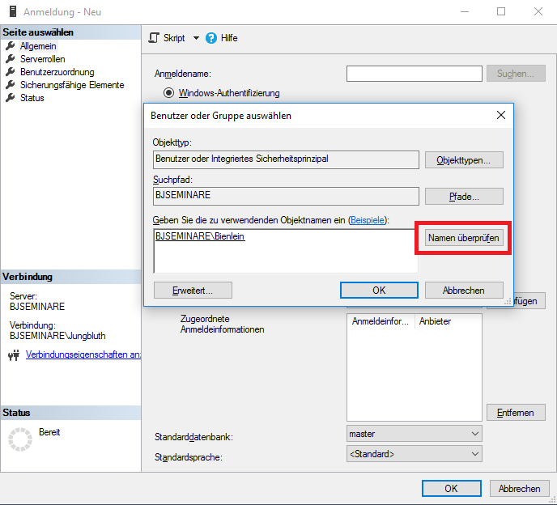Click wrench icon beside Benutzerzuordnung
The height and width of the screenshot is (505, 557).
[x=11, y=72]
